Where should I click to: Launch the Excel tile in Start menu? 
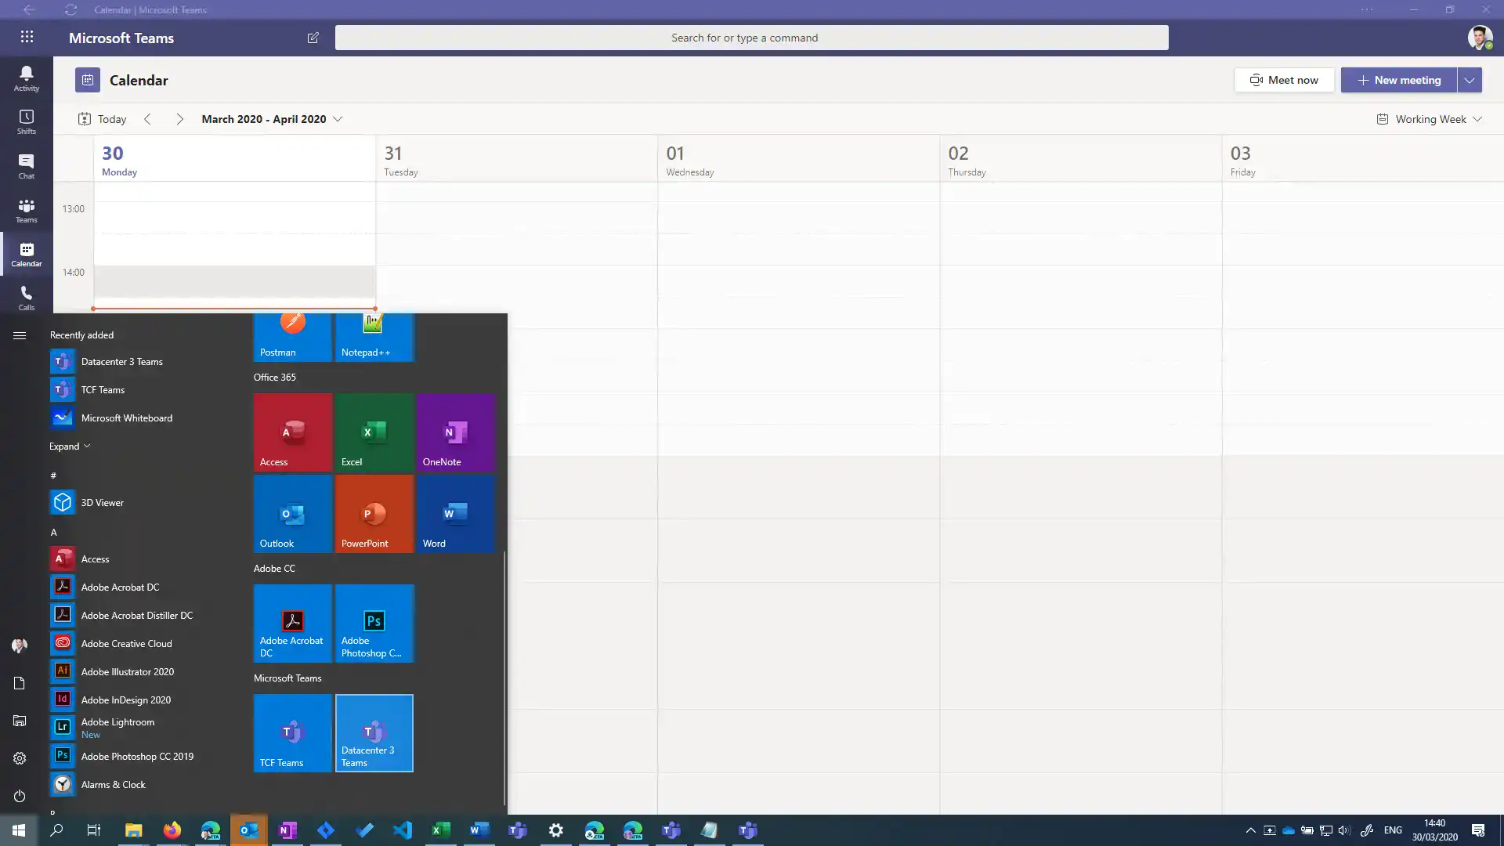tap(374, 432)
